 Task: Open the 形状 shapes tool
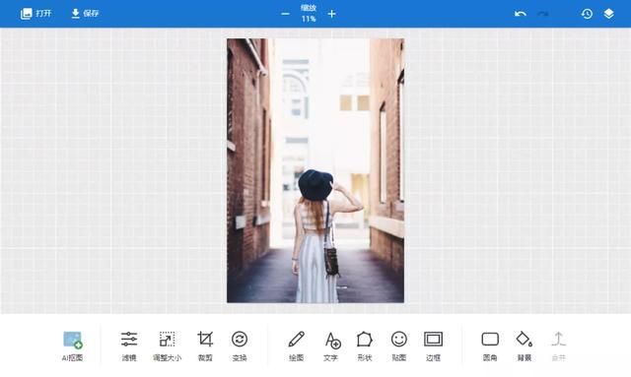point(365,346)
